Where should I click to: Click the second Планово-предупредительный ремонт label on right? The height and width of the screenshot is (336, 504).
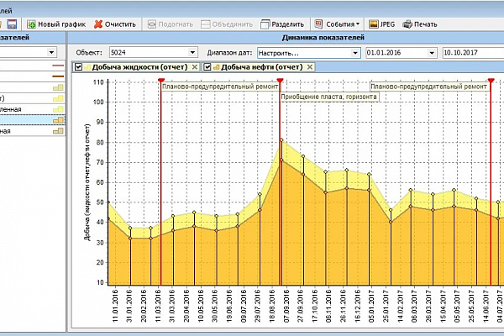pos(428,87)
